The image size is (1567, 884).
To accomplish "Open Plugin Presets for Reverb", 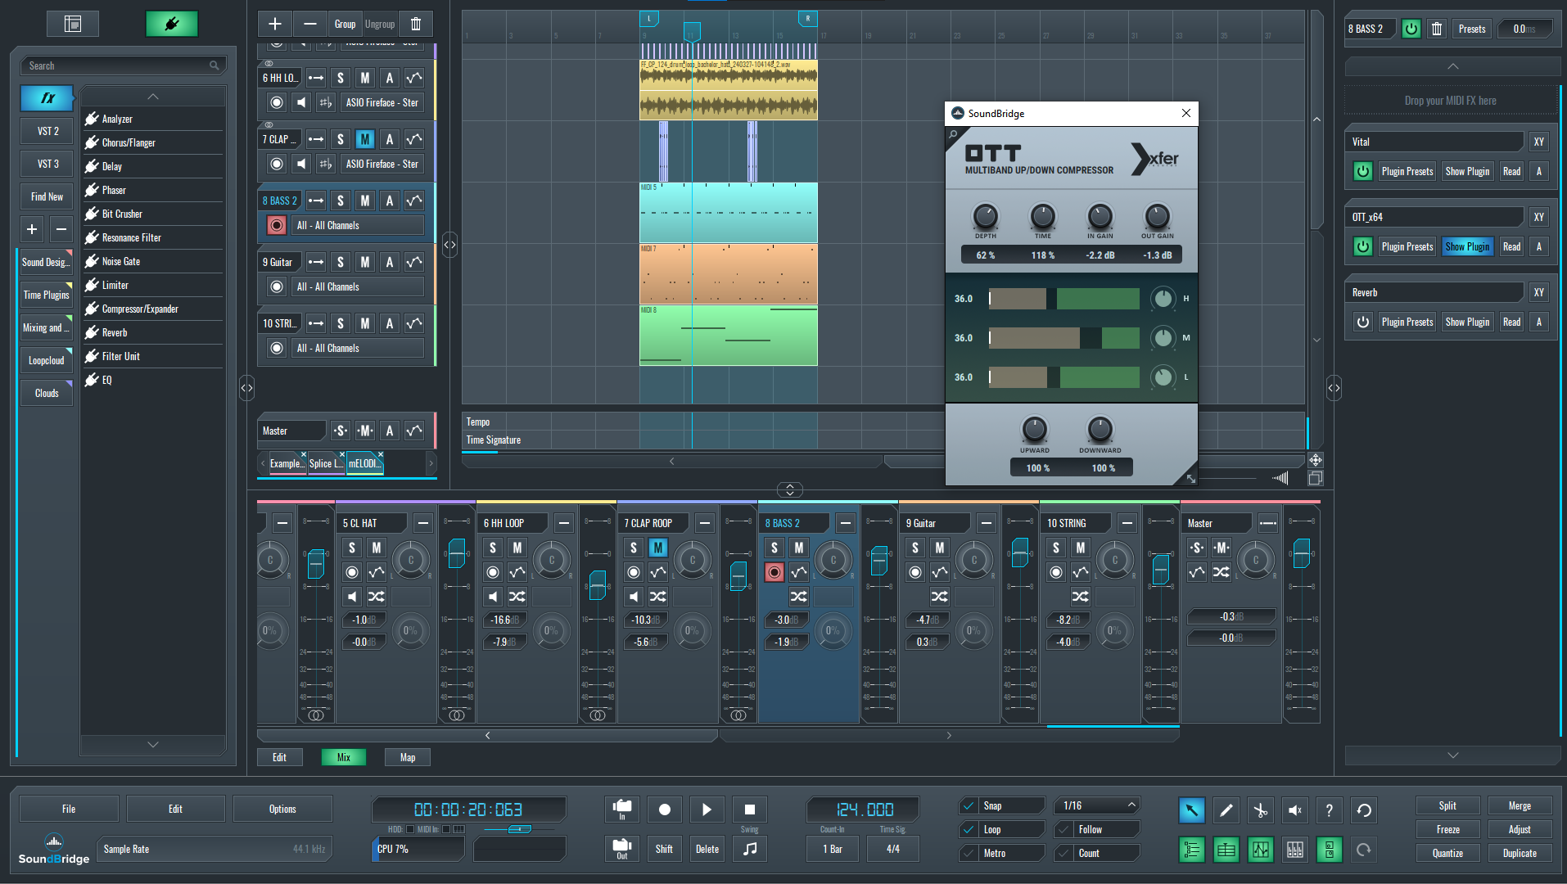I will pyautogui.click(x=1407, y=322).
